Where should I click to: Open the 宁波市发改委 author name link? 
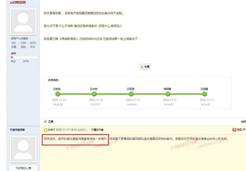(x=17, y=130)
